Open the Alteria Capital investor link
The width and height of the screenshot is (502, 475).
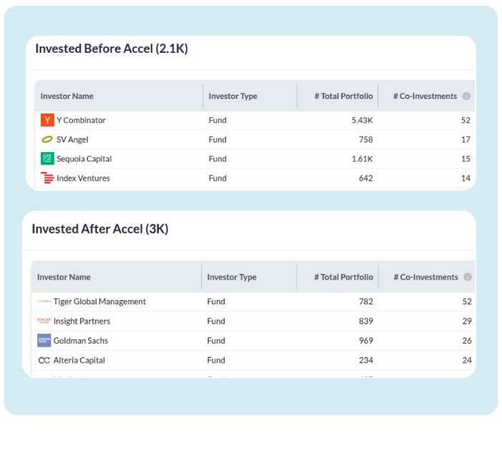pos(79,361)
